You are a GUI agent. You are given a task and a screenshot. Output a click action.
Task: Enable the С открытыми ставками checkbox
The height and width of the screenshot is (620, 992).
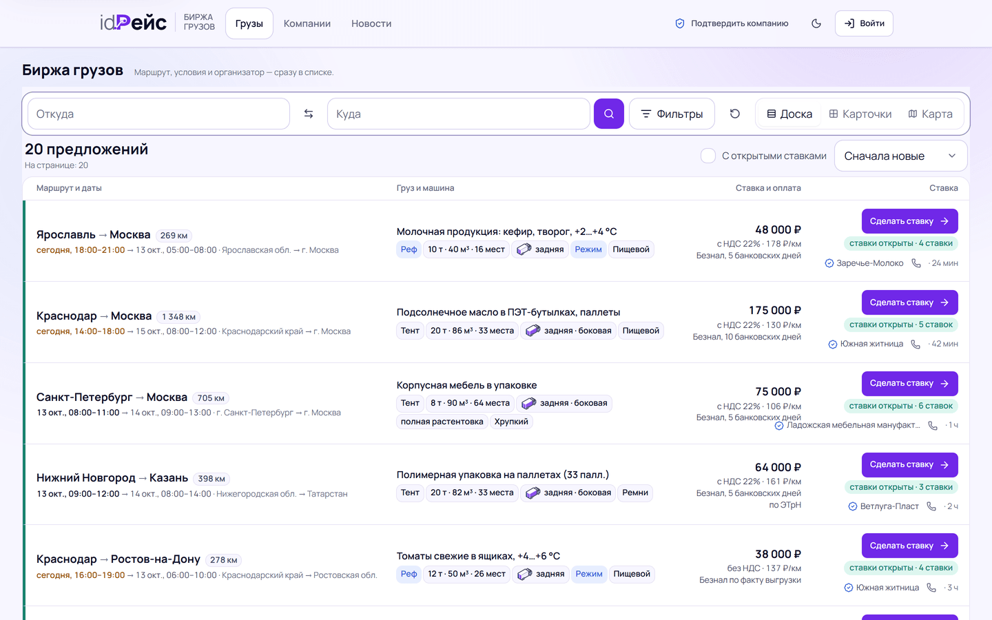pyautogui.click(x=708, y=156)
